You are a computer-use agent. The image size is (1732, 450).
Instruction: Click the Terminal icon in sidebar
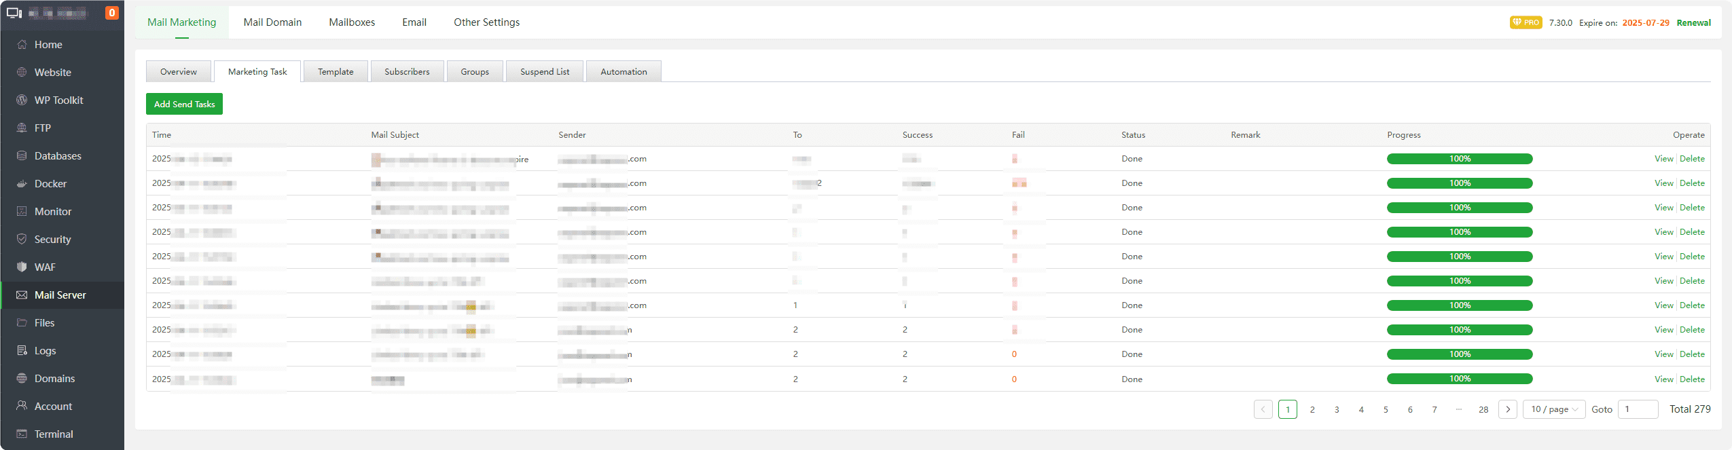click(x=22, y=434)
